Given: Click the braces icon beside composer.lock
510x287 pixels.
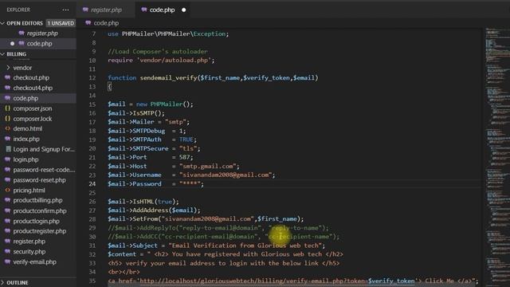Looking at the screenshot, I should tap(7, 119).
